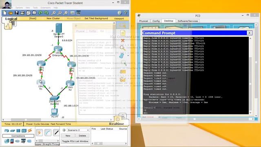Click the PC-PT computer in the topology

(x=54, y=111)
